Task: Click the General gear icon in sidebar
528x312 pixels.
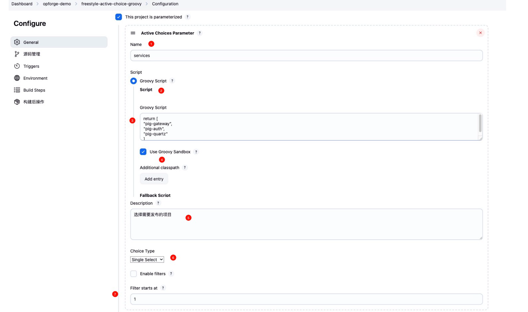Action: 17,42
